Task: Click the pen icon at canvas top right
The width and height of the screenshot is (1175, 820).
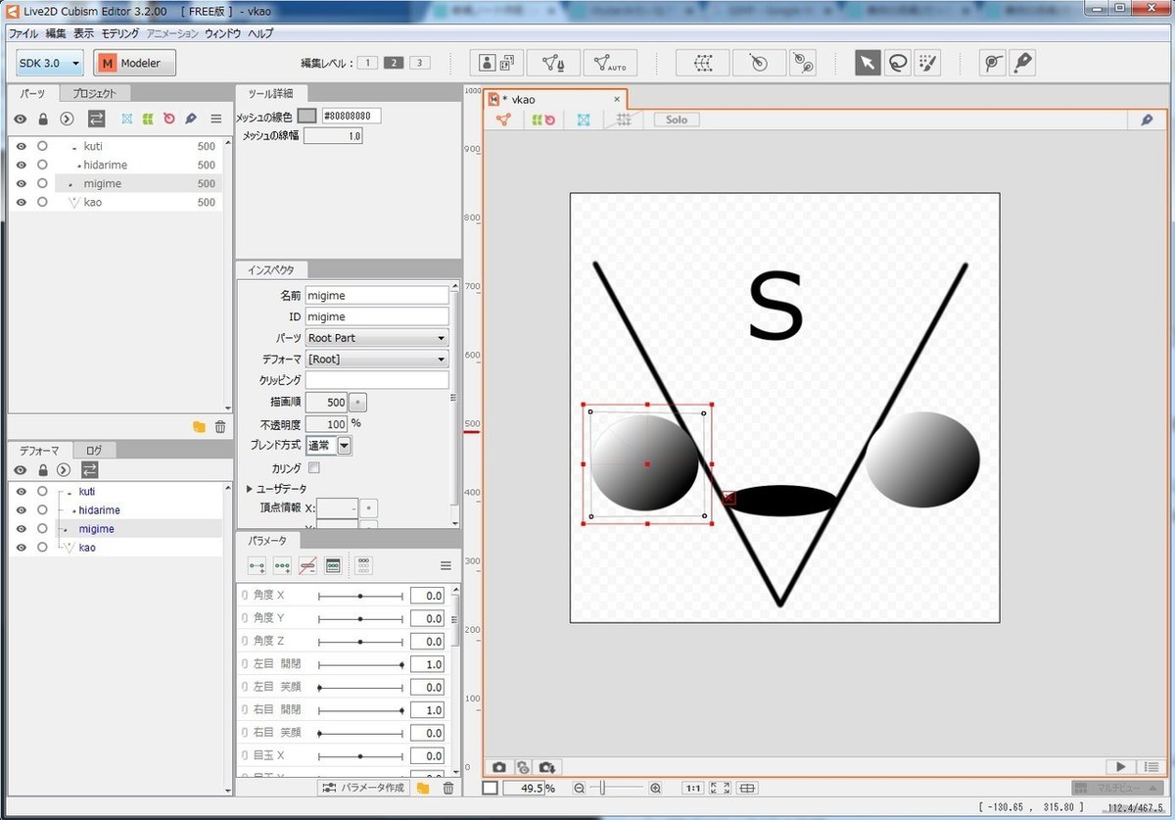Action: point(1147,120)
